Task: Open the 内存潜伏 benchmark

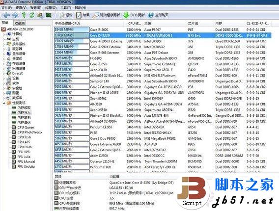Action: click(24, 123)
